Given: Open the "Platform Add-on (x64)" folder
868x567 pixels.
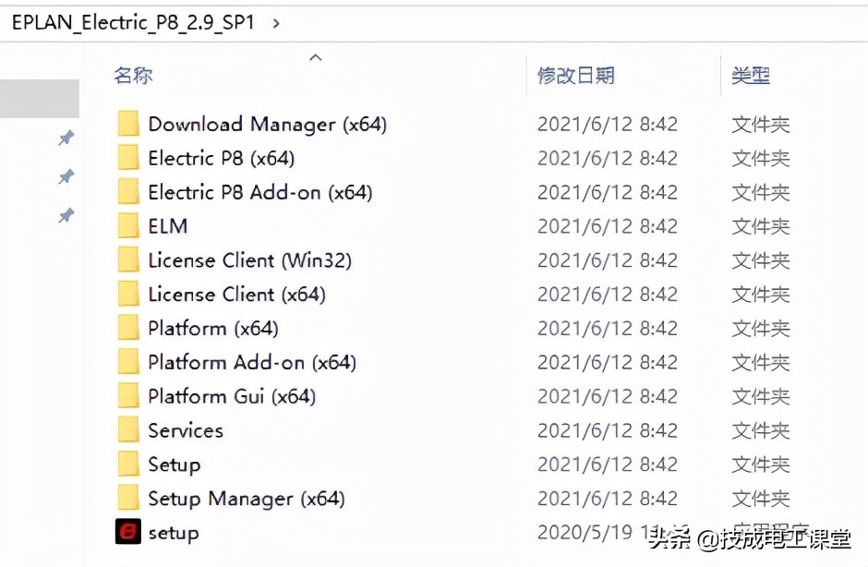Looking at the screenshot, I should pos(251,362).
